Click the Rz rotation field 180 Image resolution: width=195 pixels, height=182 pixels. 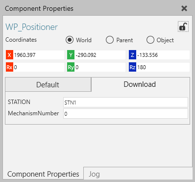pyautogui.click(x=163, y=67)
